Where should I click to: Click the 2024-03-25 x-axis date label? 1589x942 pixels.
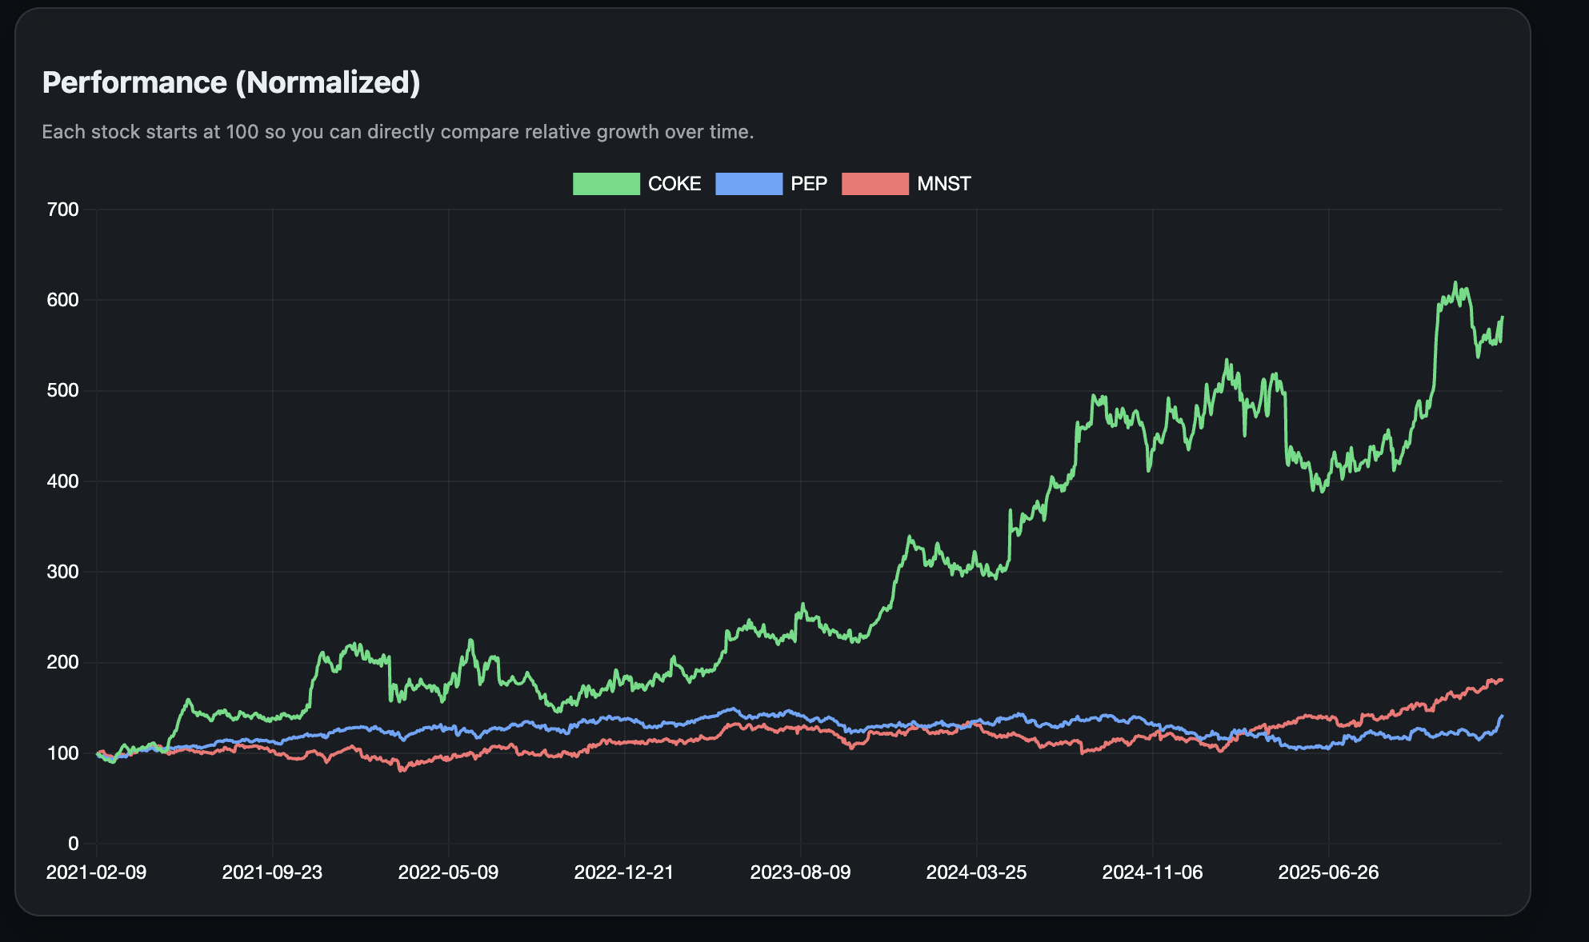(976, 872)
